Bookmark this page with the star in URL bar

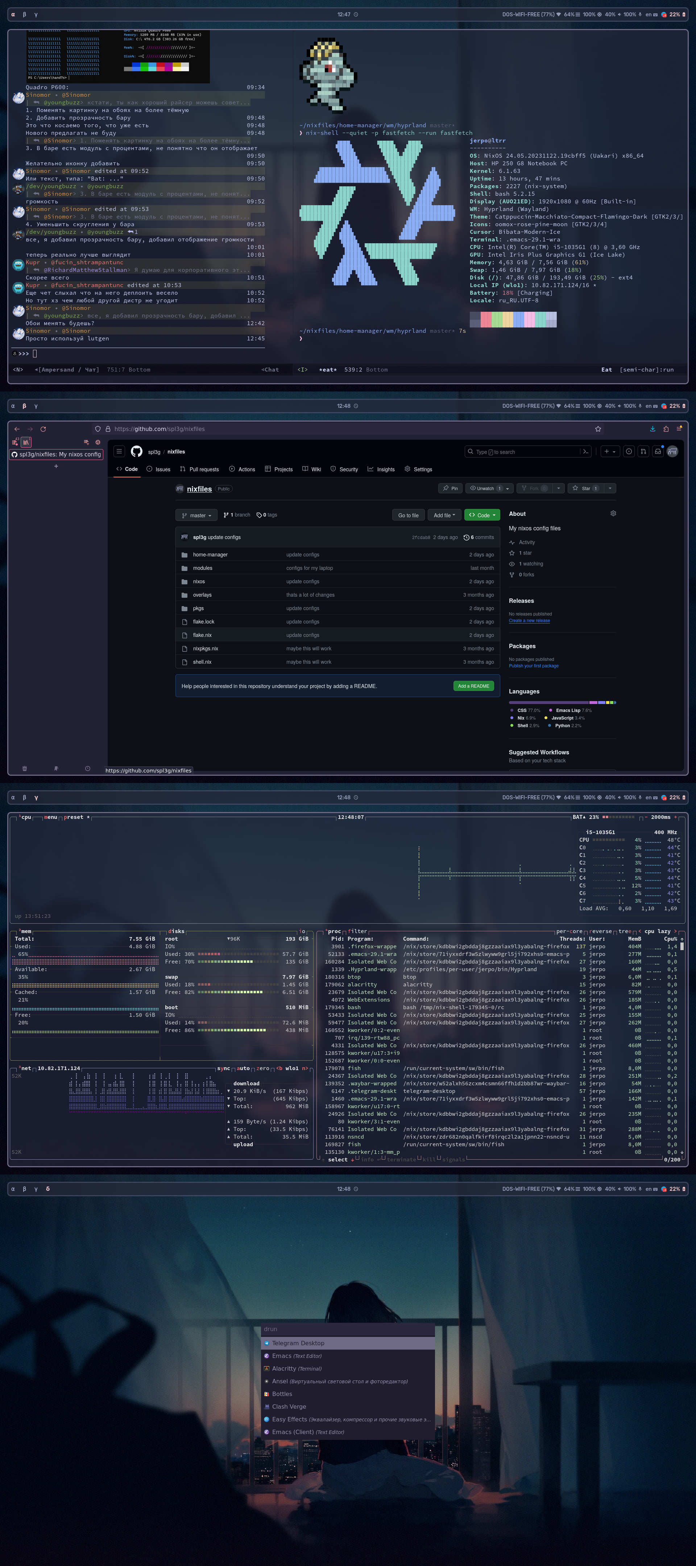click(598, 429)
